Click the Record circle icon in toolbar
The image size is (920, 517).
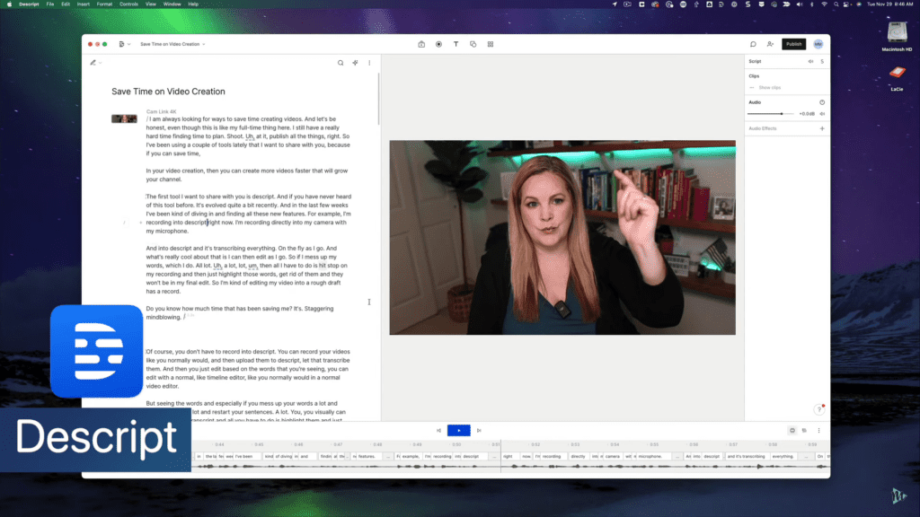coord(438,44)
